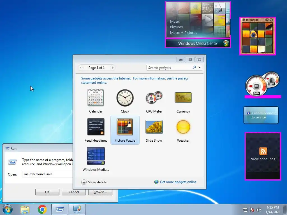The width and height of the screenshot is (287, 215).
Task: Go to next gadget gallery page
Action: coord(113,68)
